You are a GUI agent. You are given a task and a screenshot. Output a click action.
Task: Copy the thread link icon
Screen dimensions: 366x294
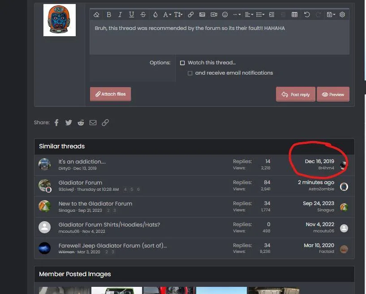tap(105, 123)
